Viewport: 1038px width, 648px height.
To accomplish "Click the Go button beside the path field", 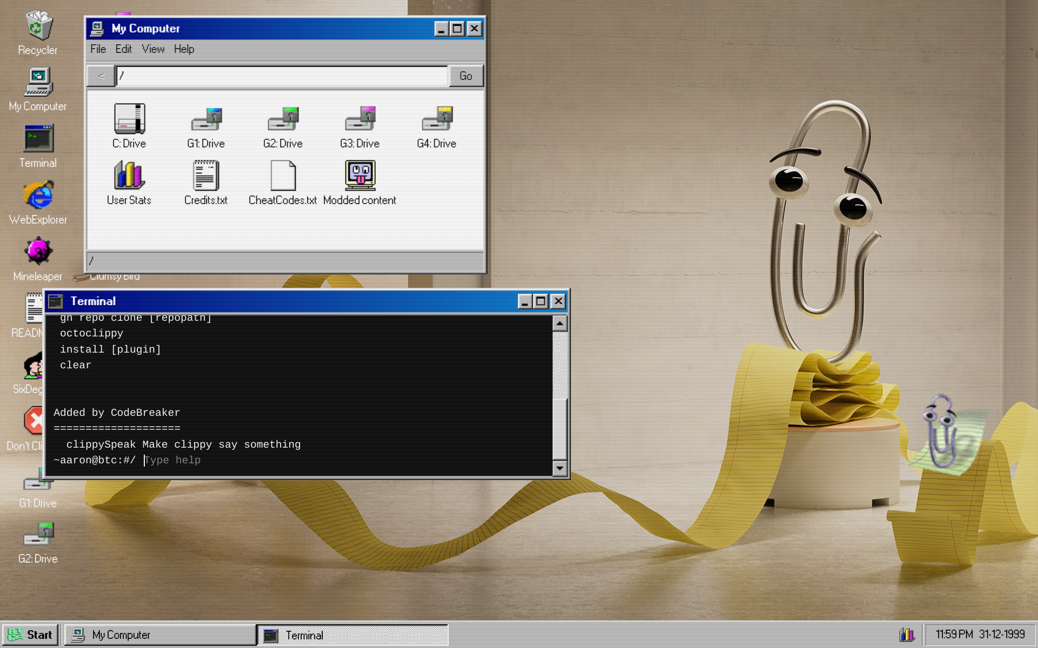I will 465,76.
